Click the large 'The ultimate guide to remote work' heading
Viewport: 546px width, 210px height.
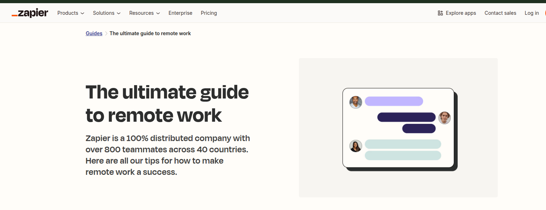tap(167, 103)
